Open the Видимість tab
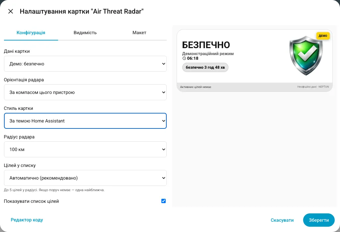 pyautogui.click(x=85, y=33)
